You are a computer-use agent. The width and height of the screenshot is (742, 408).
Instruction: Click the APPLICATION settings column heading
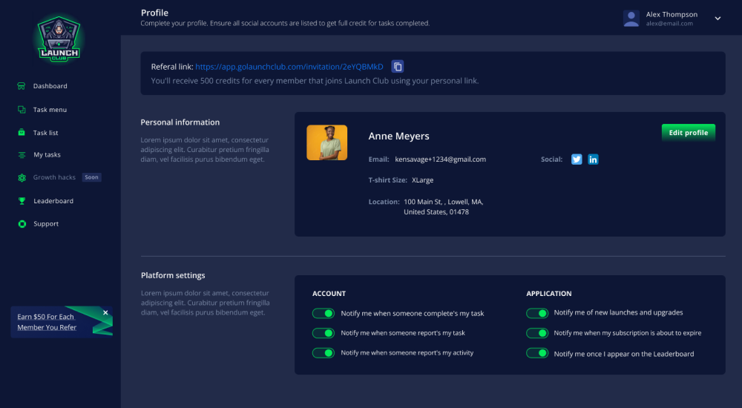point(549,294)
